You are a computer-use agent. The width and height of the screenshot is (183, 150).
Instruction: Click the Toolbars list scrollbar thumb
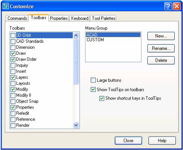click(76, 61)
